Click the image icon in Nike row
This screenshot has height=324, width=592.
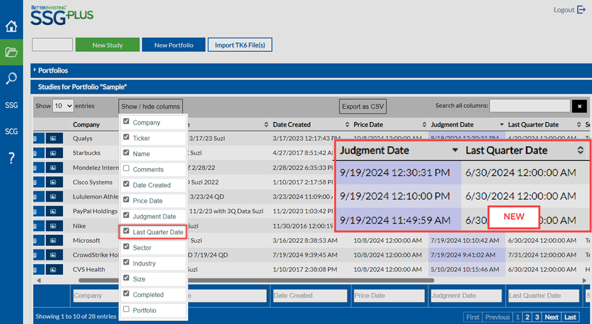pyautogui.click(x=54, y=226)
